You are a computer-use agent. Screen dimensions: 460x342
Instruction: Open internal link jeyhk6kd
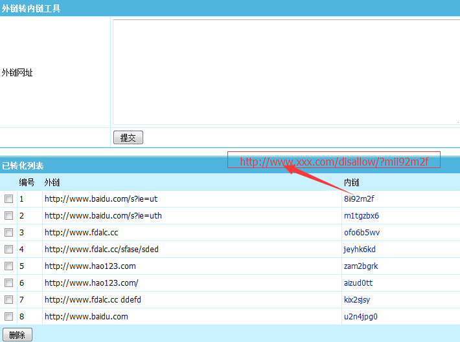pyautogui.click(x=360, y=249)
